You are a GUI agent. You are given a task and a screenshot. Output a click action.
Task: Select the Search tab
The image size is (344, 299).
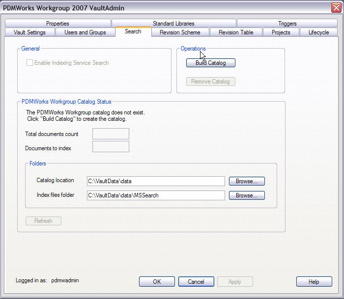pyautogui.click(x=133, y=31)
